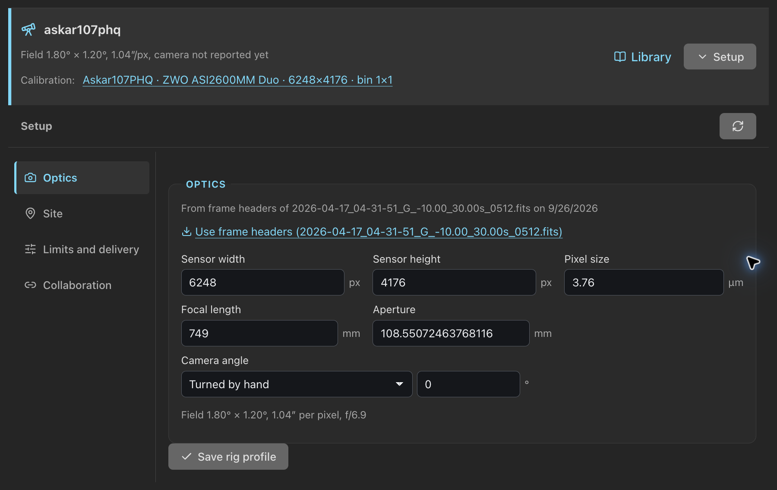
Task: Click the dropdown arrow in Camera angle select
Action: tap(399, 384)
